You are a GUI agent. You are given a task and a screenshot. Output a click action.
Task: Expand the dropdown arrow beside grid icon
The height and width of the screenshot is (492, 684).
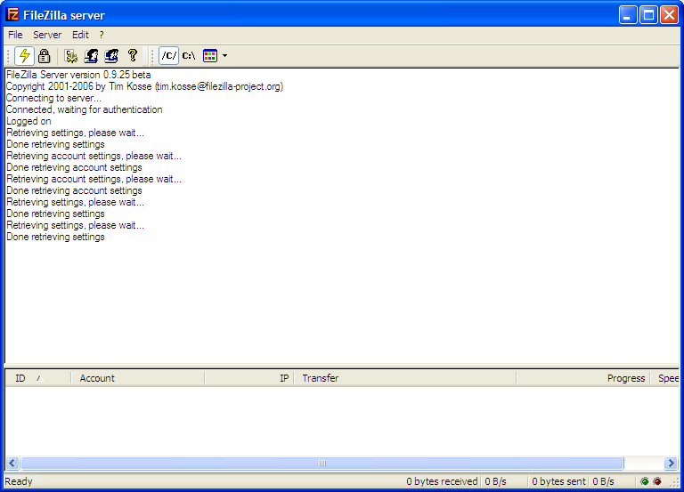[x=224, y=56]
